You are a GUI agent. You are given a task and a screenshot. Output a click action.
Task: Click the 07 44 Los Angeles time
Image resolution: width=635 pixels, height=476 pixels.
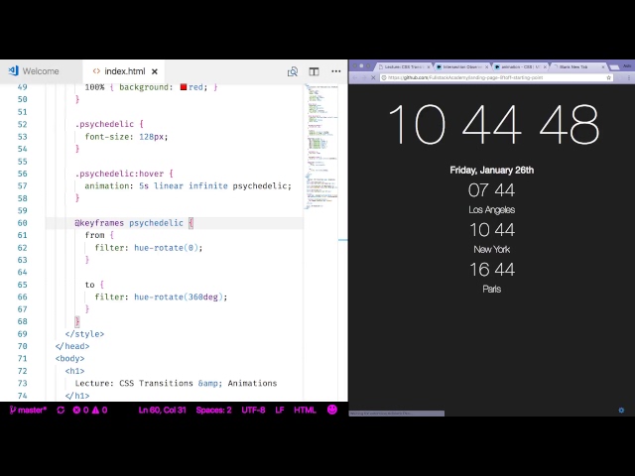click(x=492, y=190)
